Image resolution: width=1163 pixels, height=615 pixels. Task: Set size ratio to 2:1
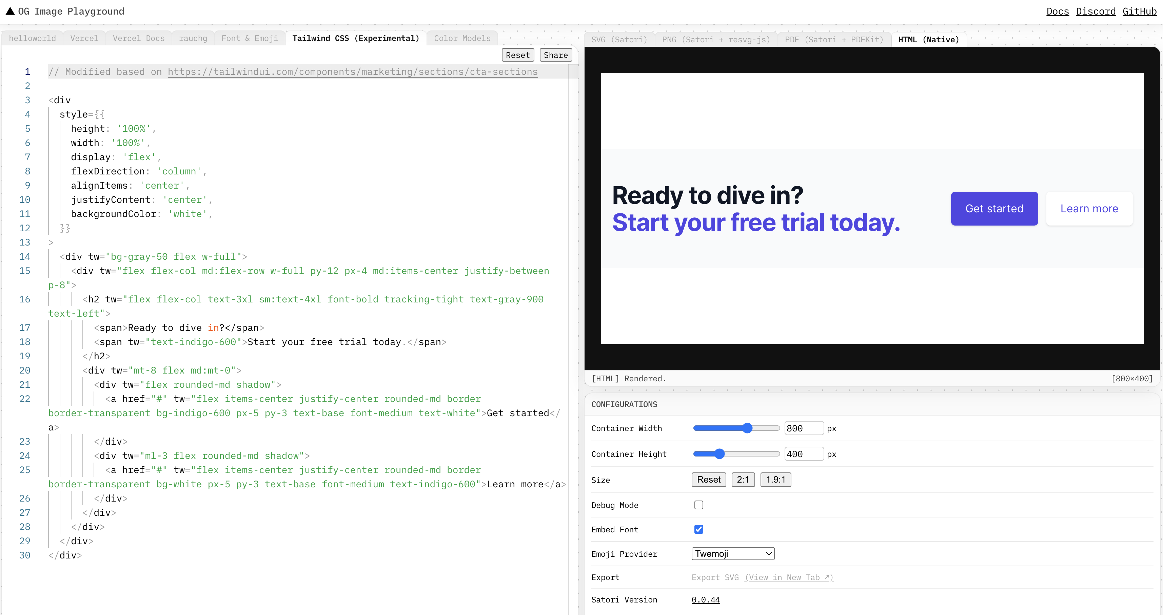coord(743,480)
